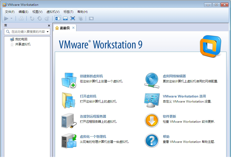Click the open virtual machine folder icon
The image size is (231, 163).
tap(69, 101)
